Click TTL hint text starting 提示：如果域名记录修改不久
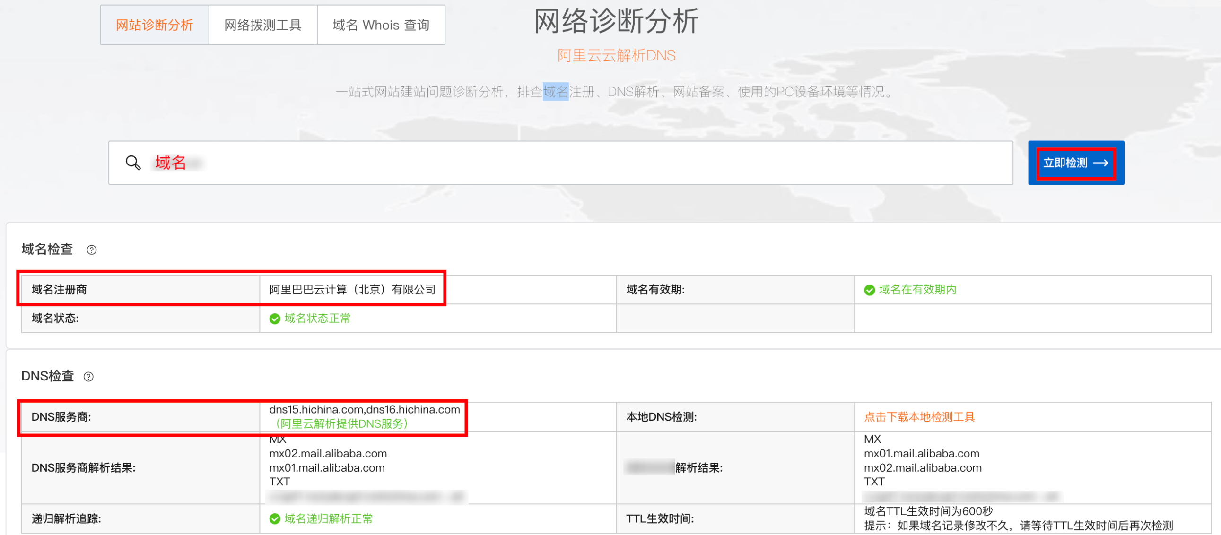The image size is (1221, 535). click(x=1018, y=526)
